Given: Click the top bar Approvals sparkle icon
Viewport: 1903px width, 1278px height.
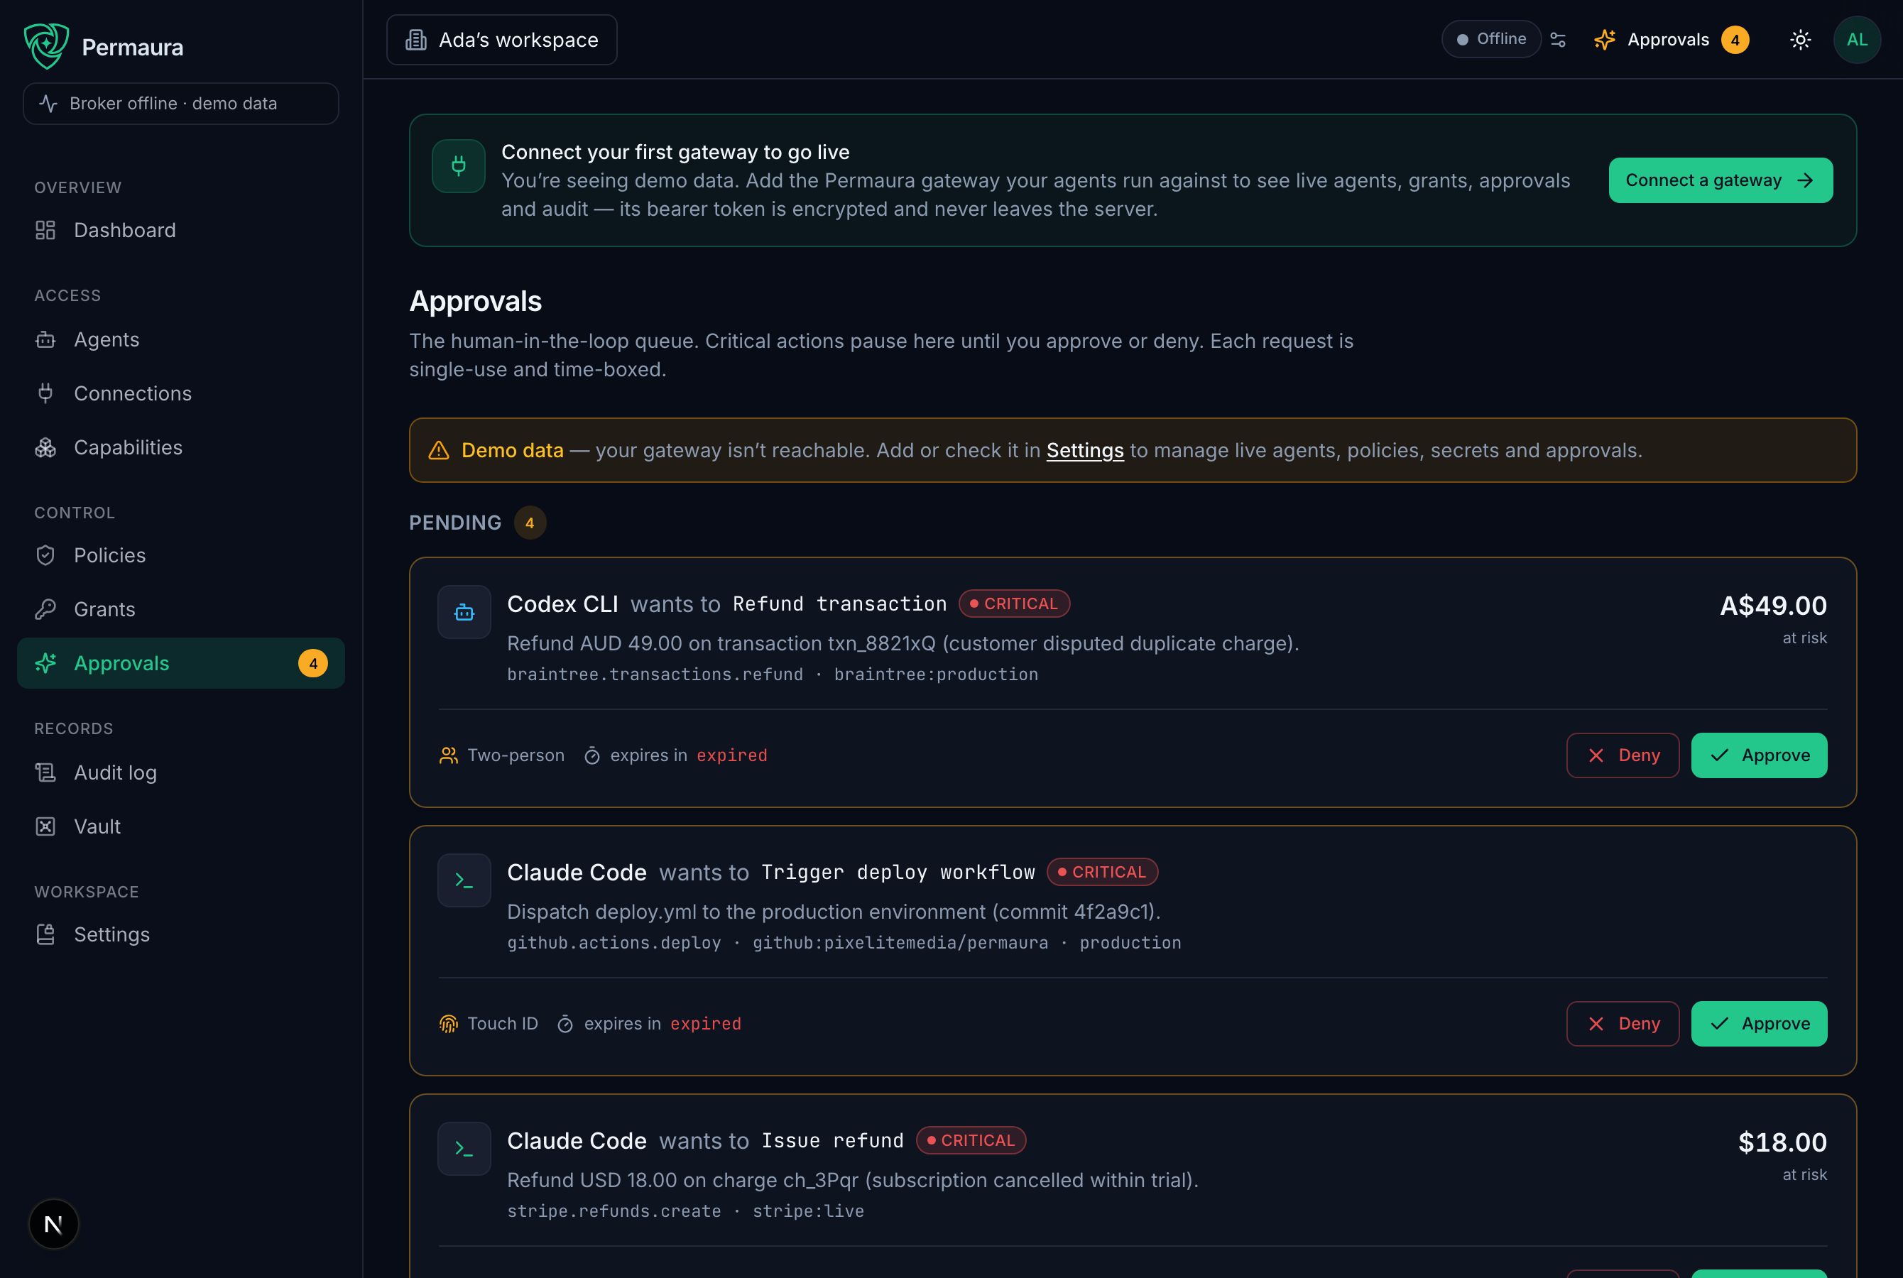Looking at the screenshot, I should tap(1605, 40).
